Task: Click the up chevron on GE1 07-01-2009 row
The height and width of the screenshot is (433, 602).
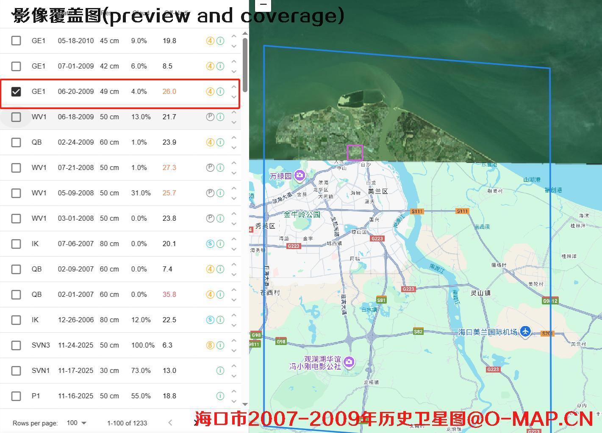Action: 234,61
